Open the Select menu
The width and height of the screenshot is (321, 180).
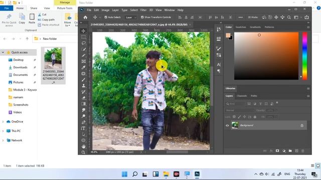pyautogui.click(x=134, y=10)
